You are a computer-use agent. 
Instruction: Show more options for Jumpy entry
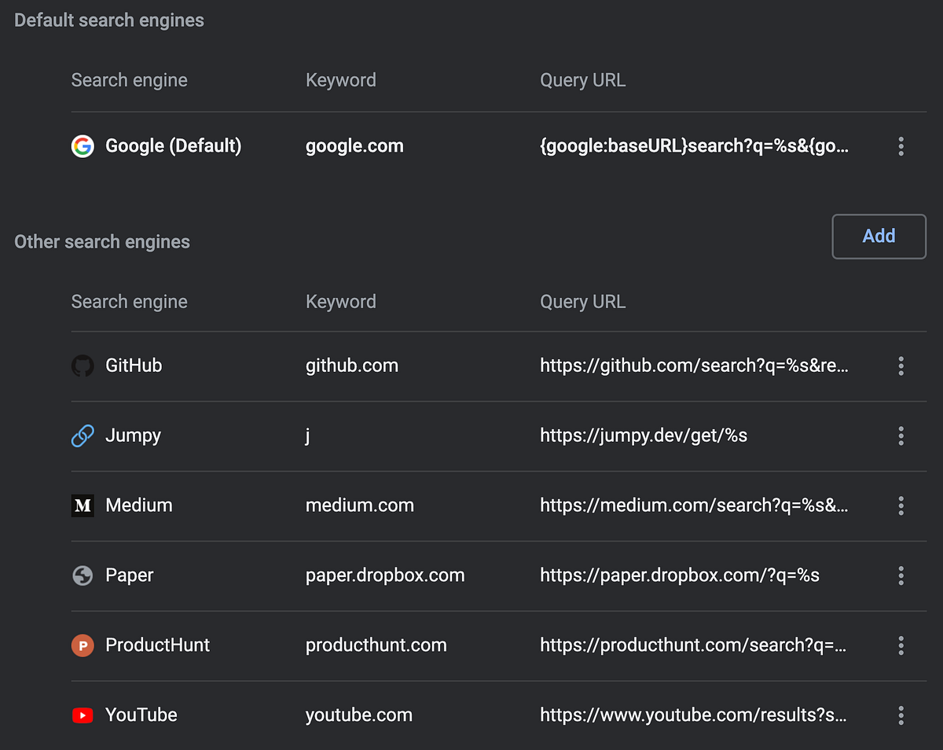pos(901,436)
